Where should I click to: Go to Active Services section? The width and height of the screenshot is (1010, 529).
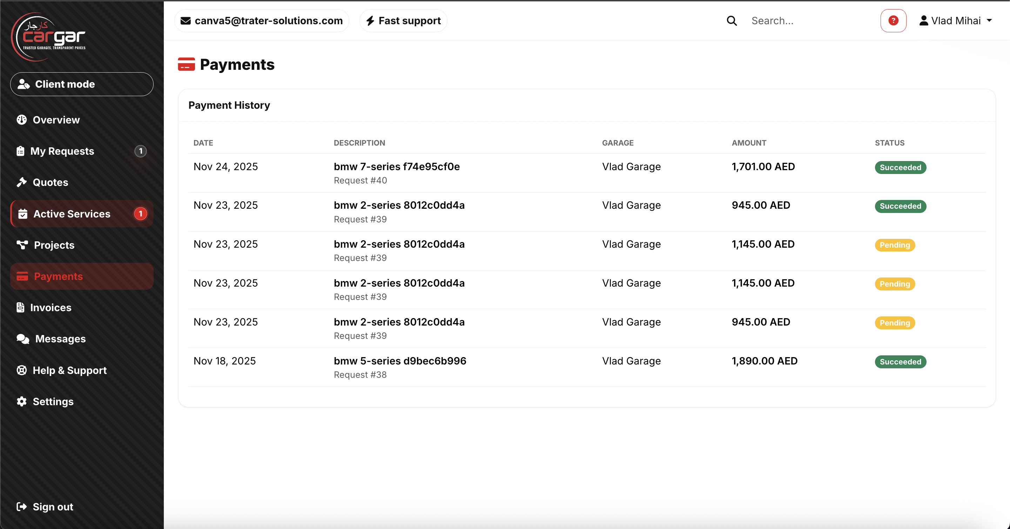(x=72, y=214)
